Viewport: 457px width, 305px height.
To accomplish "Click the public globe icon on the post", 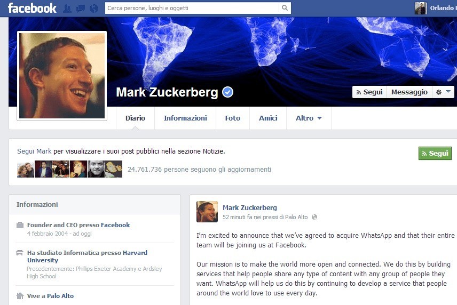I will click(314, 217).
